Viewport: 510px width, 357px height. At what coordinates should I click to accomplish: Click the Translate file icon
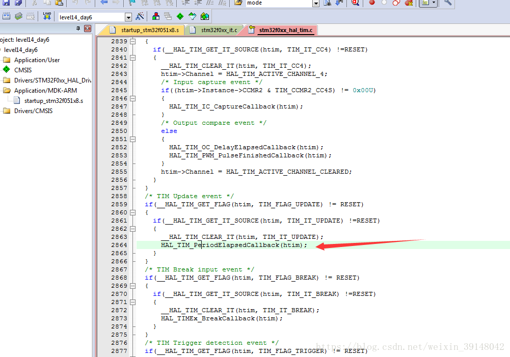[x=6, y=16]
